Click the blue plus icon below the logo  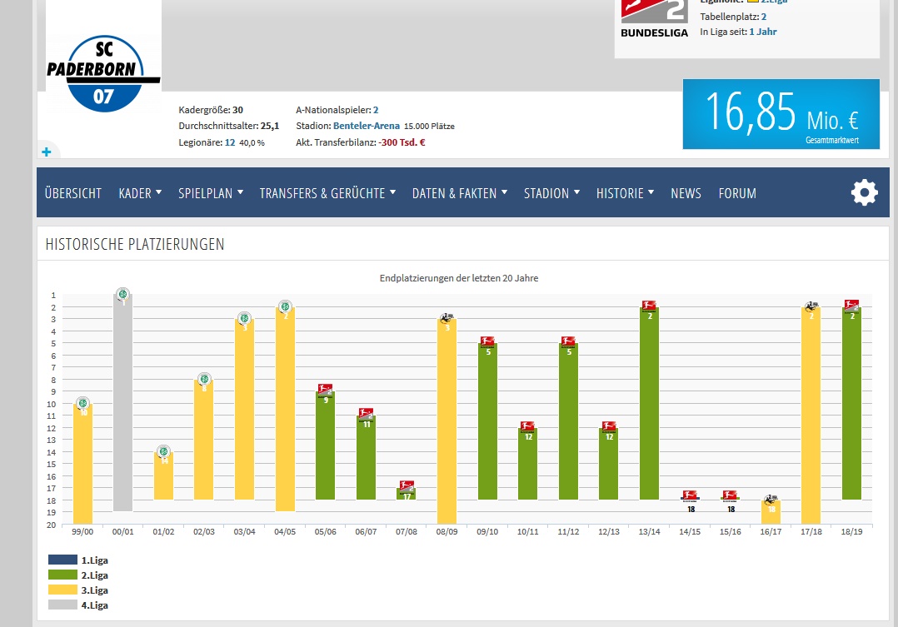[x=47, y=152]
